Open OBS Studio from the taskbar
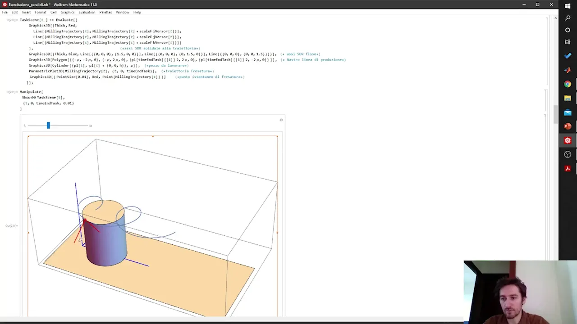This screenshot has width=577, height=324. (x=568, y=154)
